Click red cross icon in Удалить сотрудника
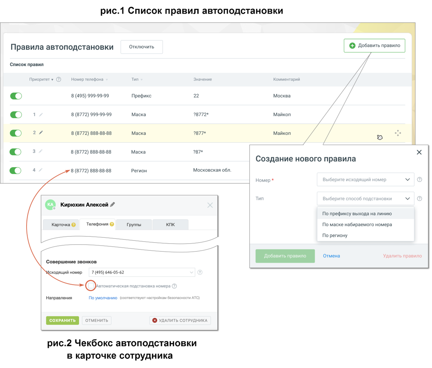The width and height of the screenshot is (432, 368). pos(155,320)
